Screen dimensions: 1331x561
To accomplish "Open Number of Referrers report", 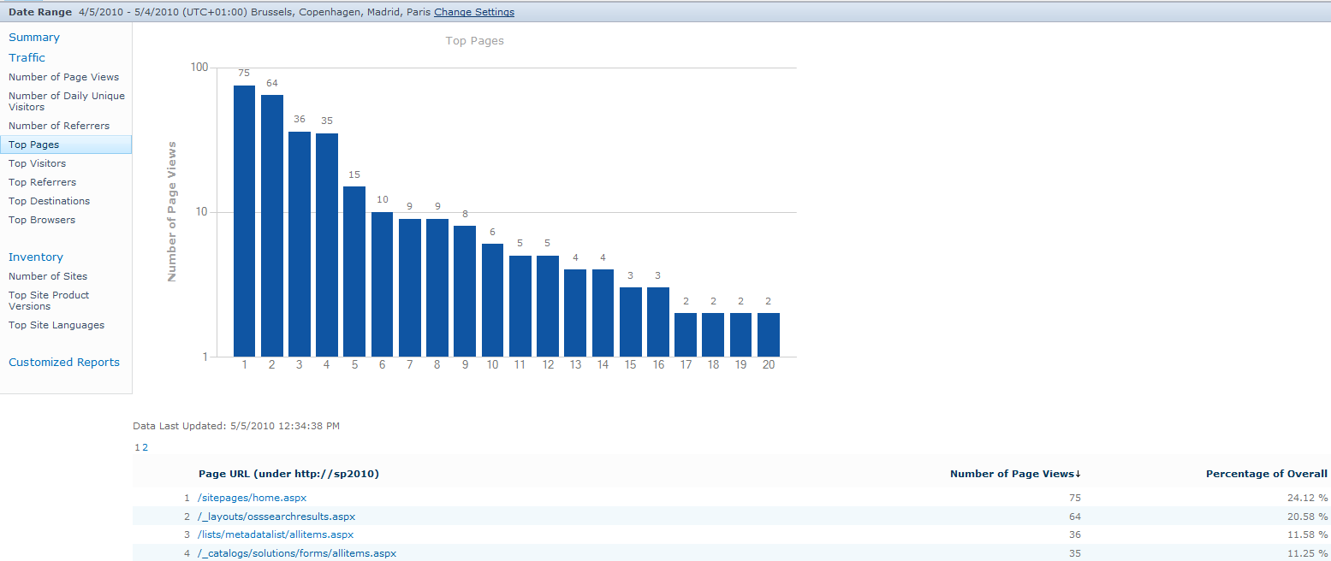I will (x=59, y=126).
